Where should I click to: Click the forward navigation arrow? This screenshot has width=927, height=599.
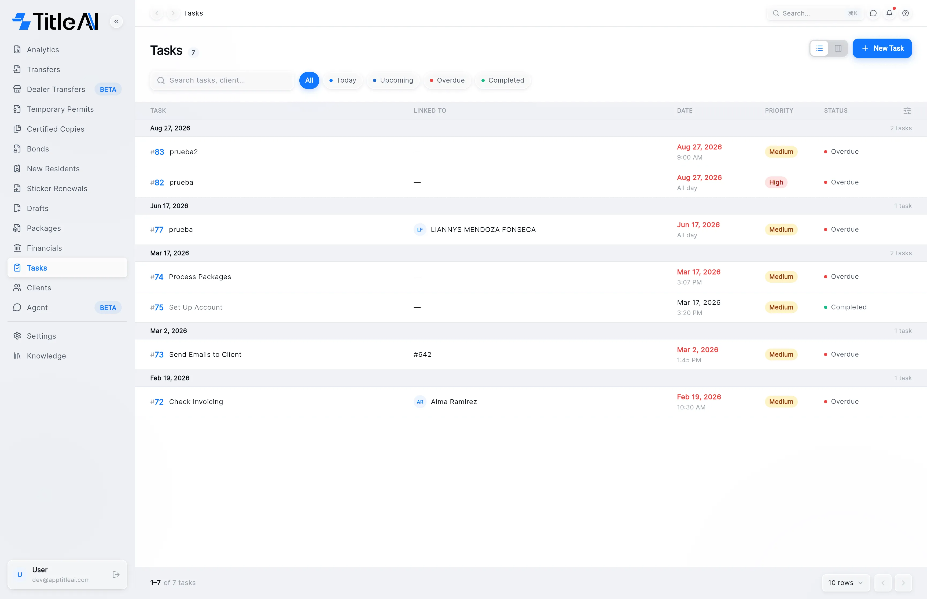coord(173,13)
